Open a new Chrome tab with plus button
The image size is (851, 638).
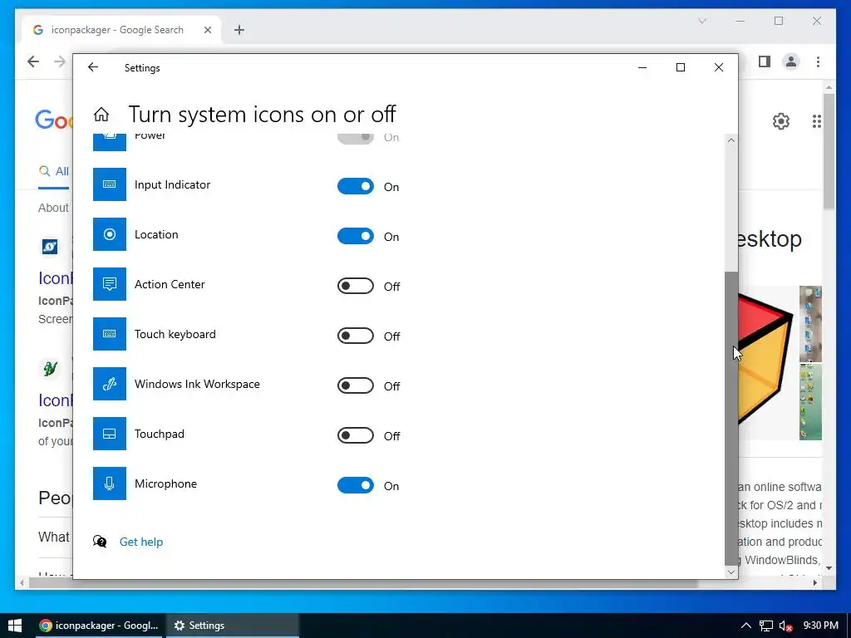(x=239, y=30)
